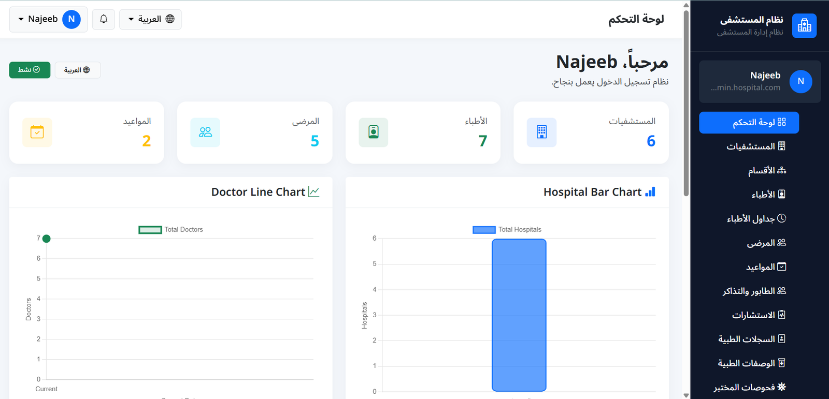
Task: Click the sidebar scroll down arrow
Action: pos(686,395)
